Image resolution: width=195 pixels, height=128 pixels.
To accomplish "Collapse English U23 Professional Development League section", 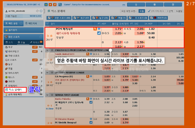I will pos(47,50).
